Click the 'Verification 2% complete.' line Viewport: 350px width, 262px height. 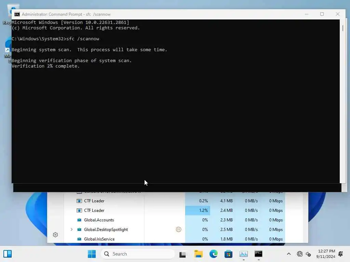(45, 66)
